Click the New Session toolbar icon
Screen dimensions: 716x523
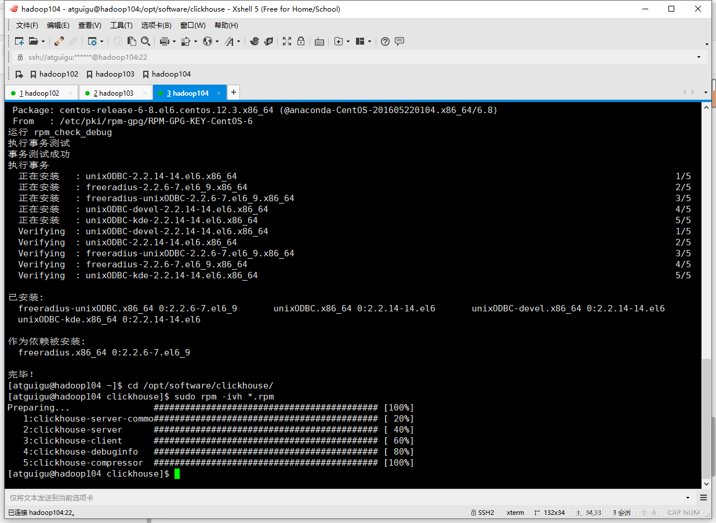click(x=20, y=41)
